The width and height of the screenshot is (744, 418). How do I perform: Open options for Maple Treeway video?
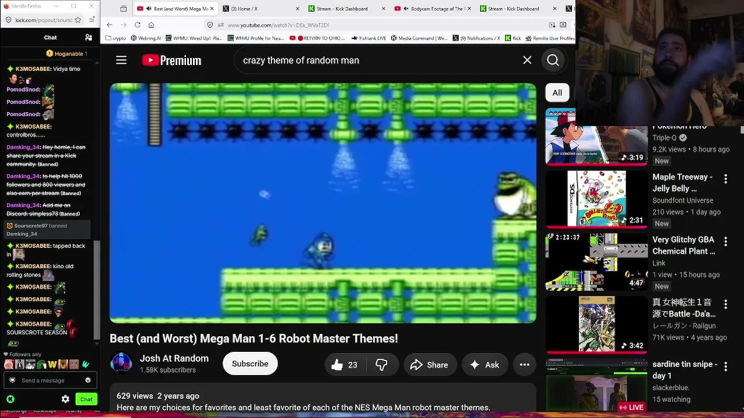(x=725, y=179)
